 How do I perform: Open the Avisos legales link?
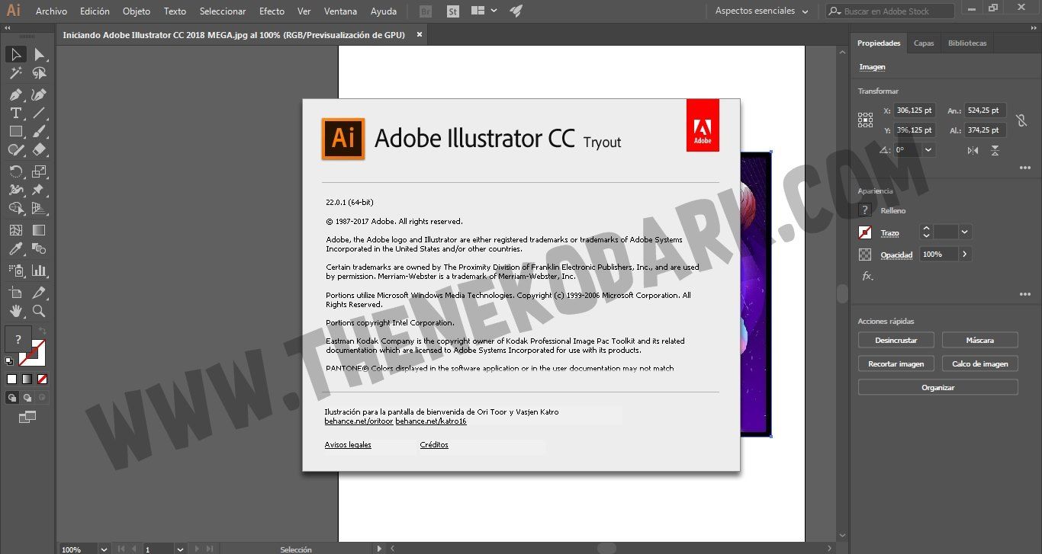(348, 444)
